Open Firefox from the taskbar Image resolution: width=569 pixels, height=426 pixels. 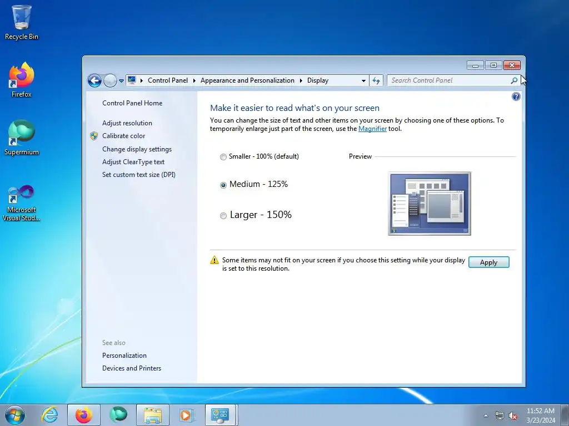coord(83,415)
